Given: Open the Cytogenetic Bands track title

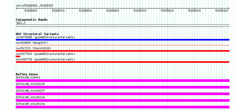Looking at the screenshot, I should coord(32,20).
